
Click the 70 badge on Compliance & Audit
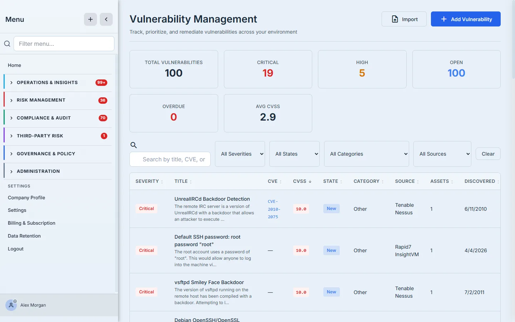pyautogui.click(x=103, y=118)
